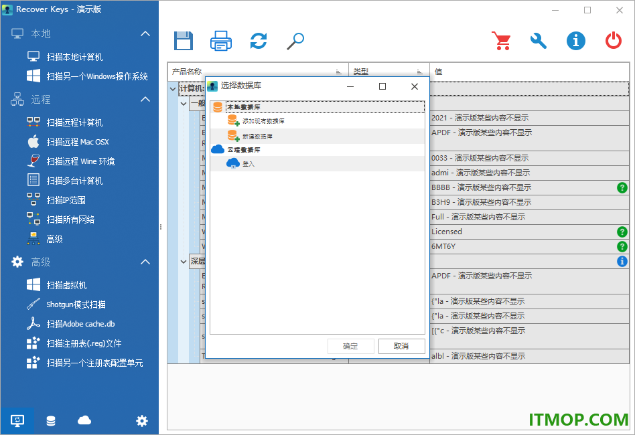This screenshot has height=435, width=635.
Task: Click the green help icon on BBBB row
Action: pyautogui.click(x=622, y=187)
